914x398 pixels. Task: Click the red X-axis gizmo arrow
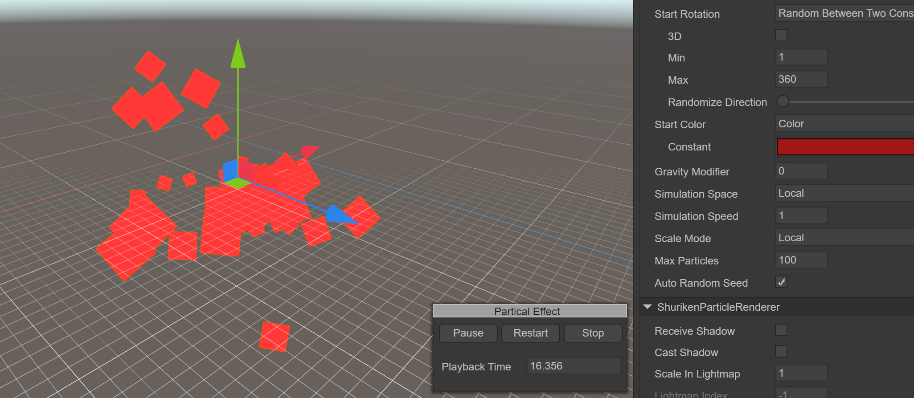310,151
